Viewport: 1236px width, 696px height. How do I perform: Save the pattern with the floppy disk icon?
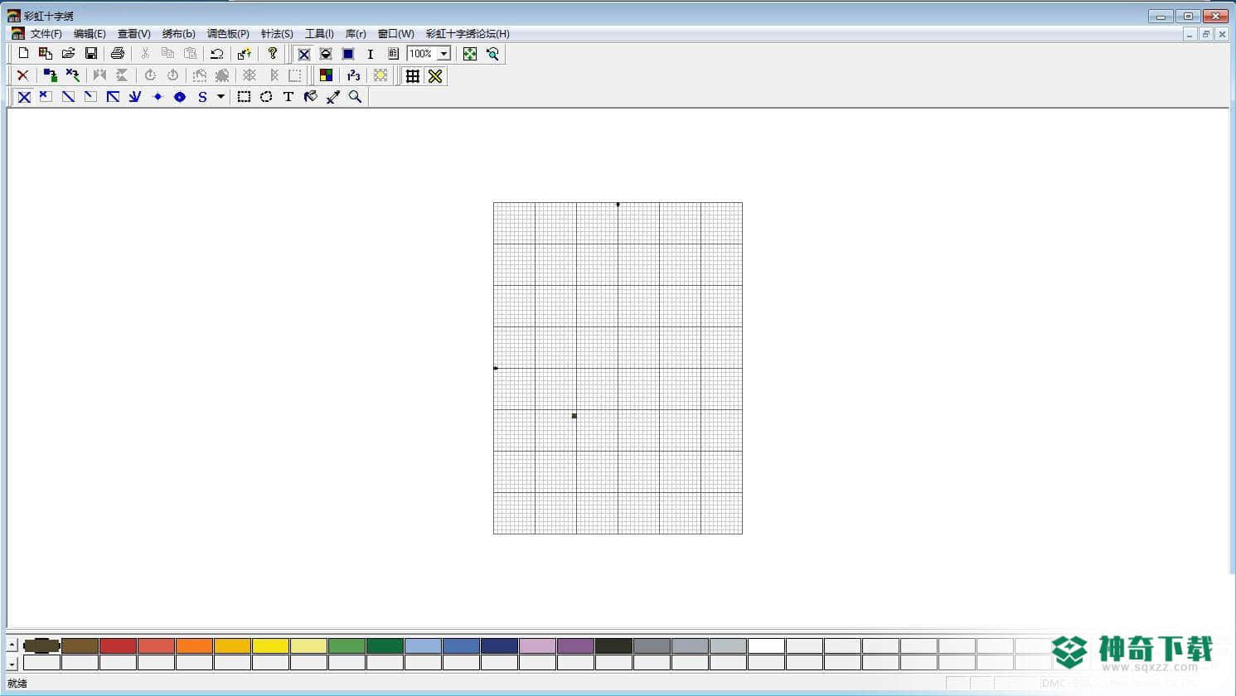pyautogui.click(x=91, y=54)
